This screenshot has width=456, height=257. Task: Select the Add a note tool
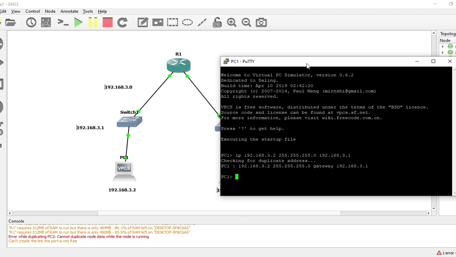coord(143,22)
